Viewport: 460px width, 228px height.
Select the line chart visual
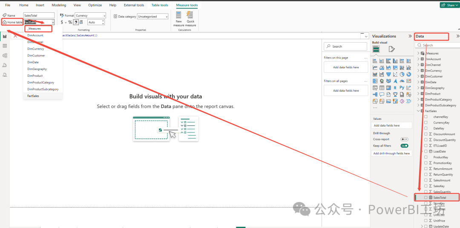pos(375,67)
